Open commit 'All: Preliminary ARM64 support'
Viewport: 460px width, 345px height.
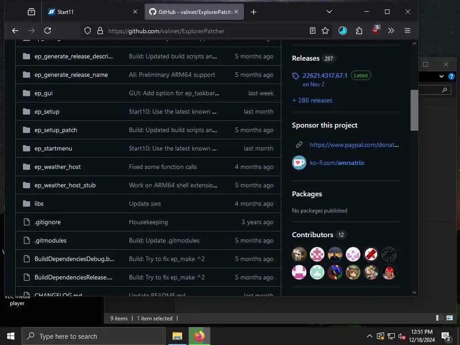click(x=172, y=75)
